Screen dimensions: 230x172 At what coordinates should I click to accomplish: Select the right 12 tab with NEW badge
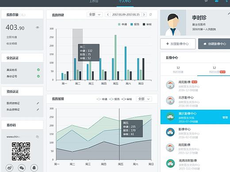tap(214, 70)
